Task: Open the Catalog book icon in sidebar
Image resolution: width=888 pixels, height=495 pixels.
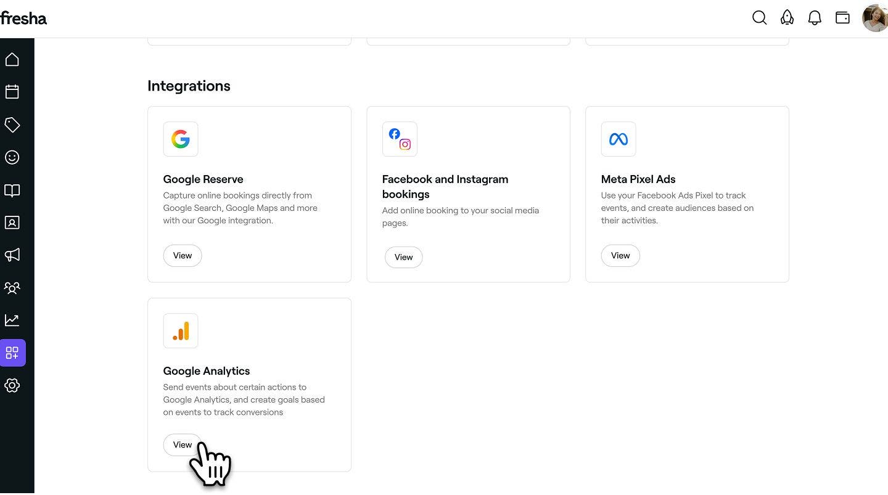Action: 12,190
